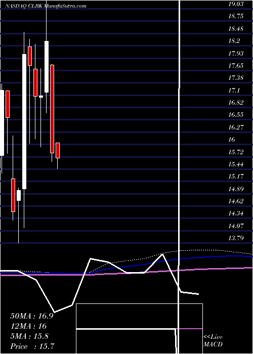
Task: Select the 17.93 price axis label
Action: tap(236, 53)
